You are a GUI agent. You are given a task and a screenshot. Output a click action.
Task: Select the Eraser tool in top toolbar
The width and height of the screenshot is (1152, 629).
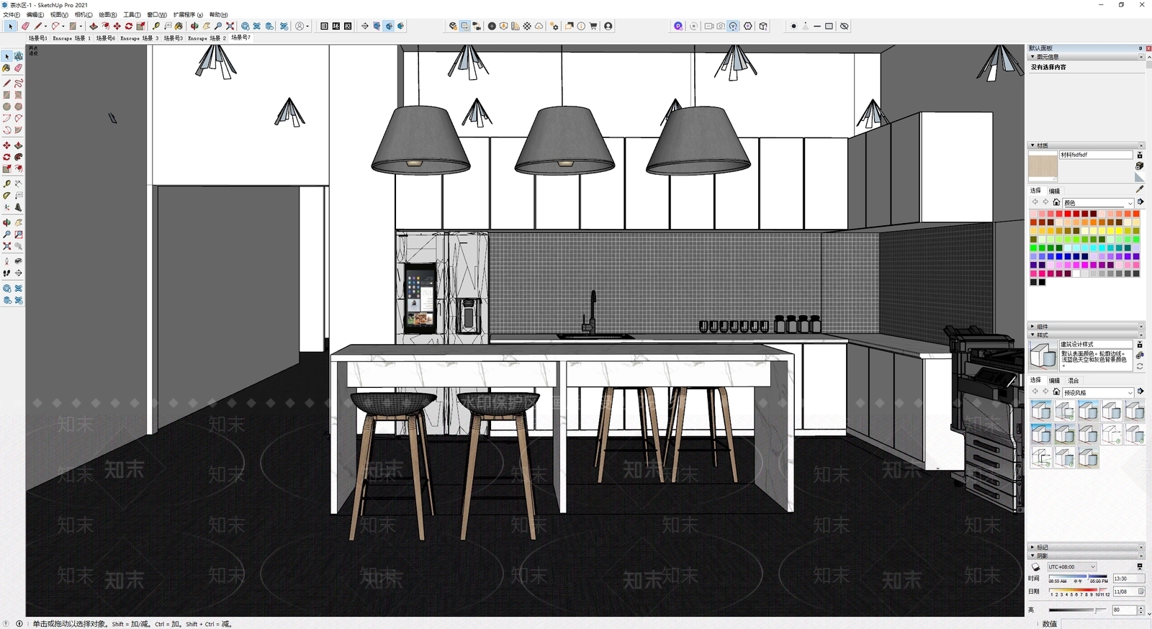click(25, 26)
